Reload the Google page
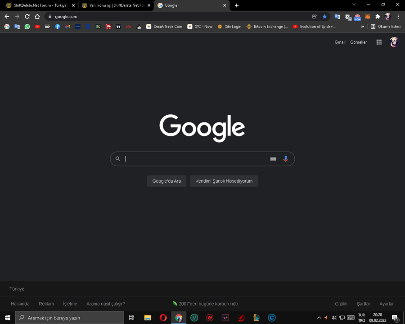This screenshot has width=405, height=324. [x=27, y=17]
